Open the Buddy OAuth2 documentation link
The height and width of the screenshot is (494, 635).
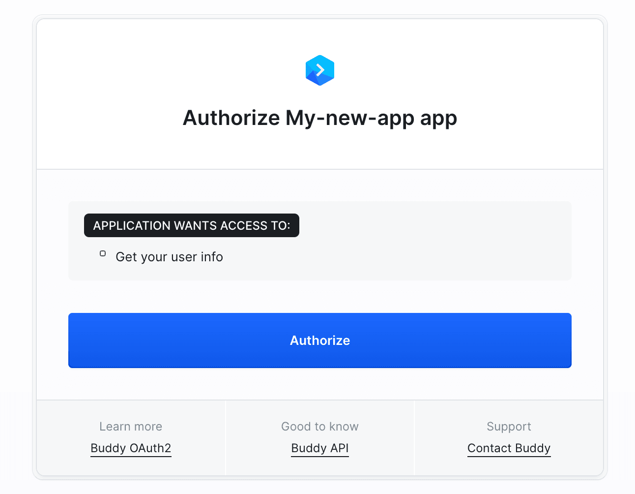[130, 448]
